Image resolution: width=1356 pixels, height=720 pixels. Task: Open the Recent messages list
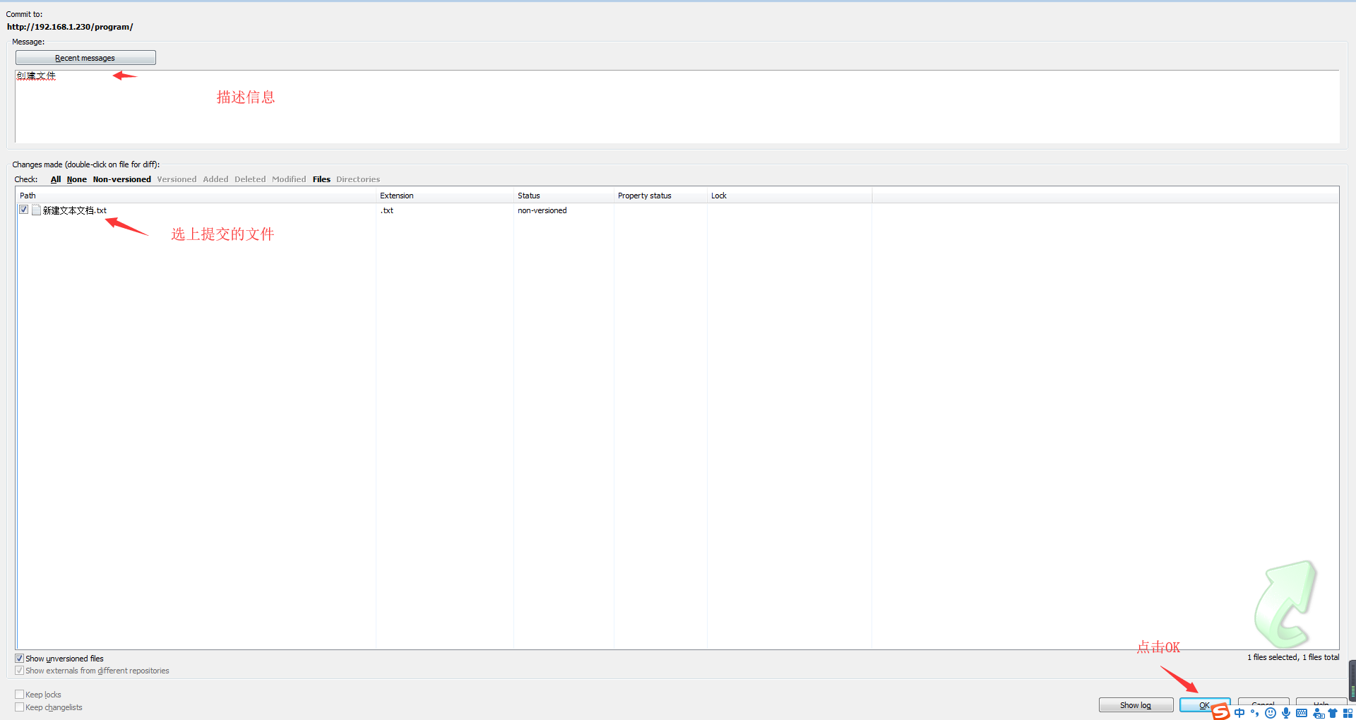pos(85,58)
